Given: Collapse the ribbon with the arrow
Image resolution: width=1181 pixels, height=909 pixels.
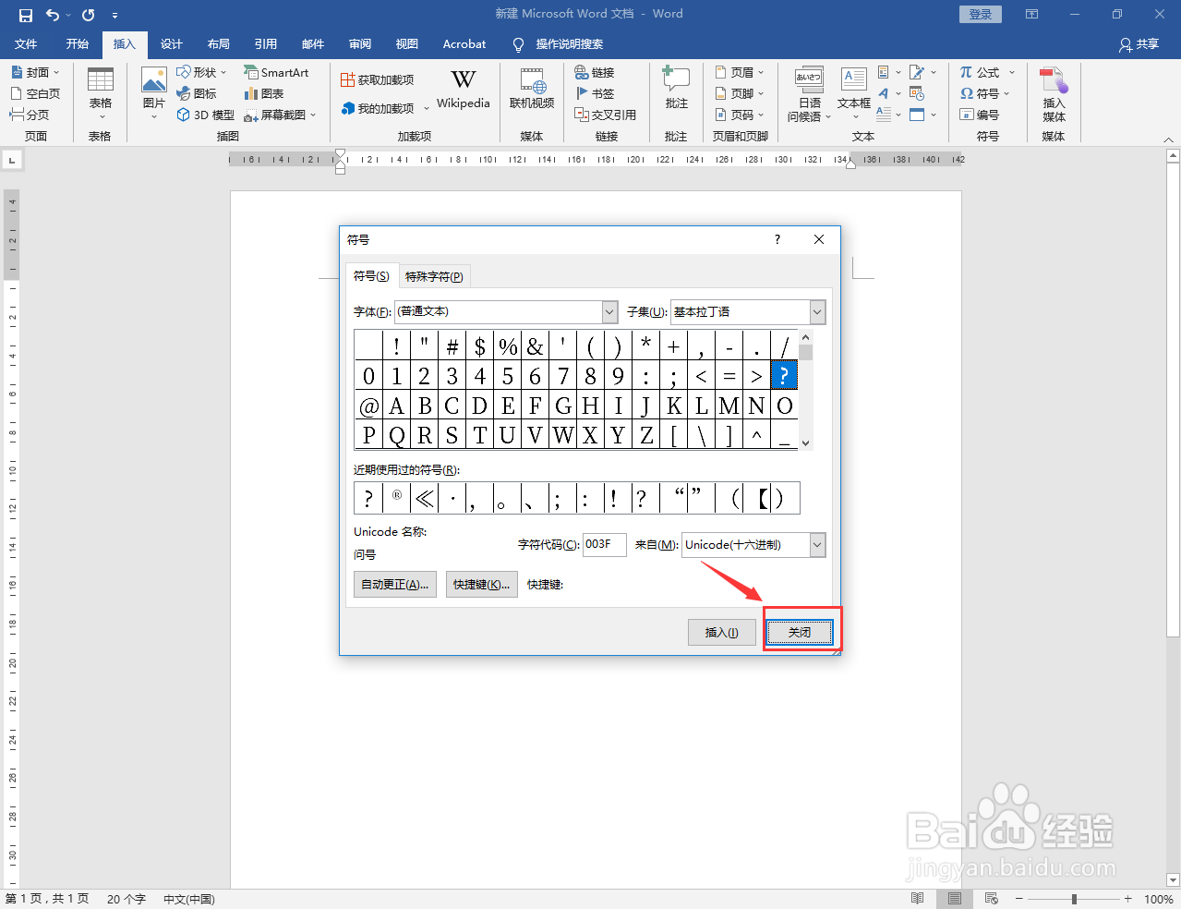Looking at the screenshot, I should click(1168, 139).
